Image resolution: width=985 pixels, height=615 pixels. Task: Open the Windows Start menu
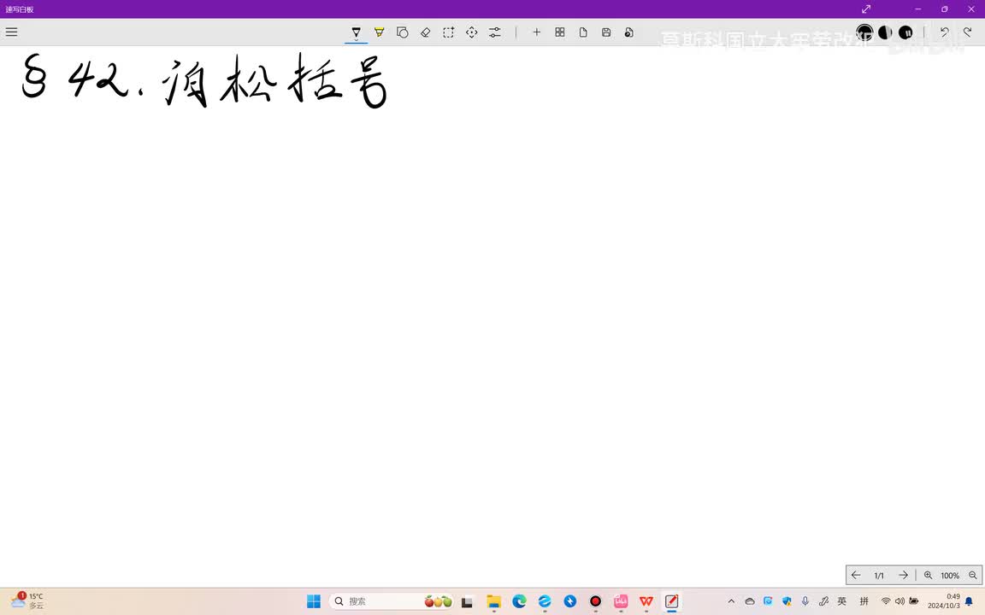tap(314, 601)
